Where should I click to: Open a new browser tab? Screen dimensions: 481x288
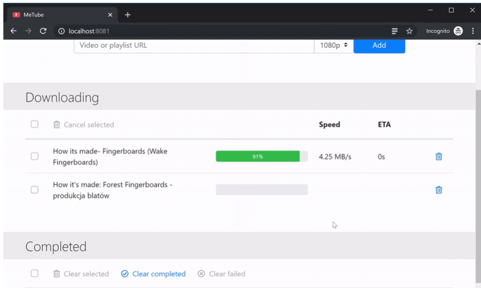(x=128, y=15)
